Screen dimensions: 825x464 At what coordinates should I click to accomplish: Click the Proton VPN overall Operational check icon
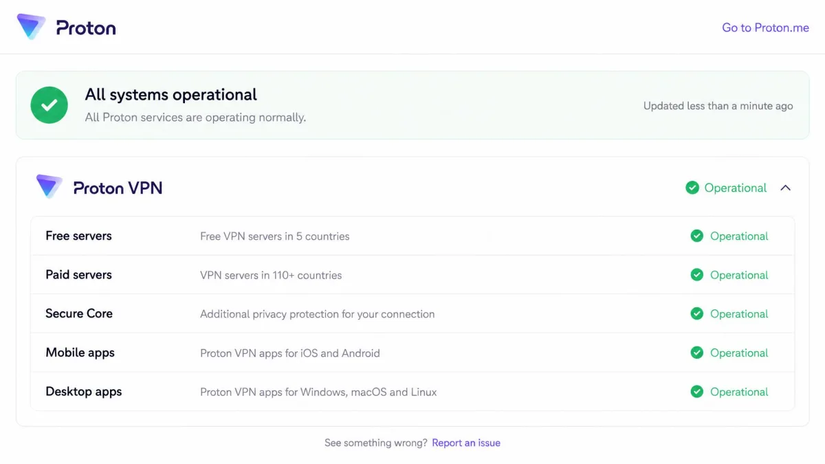(692, 188)
